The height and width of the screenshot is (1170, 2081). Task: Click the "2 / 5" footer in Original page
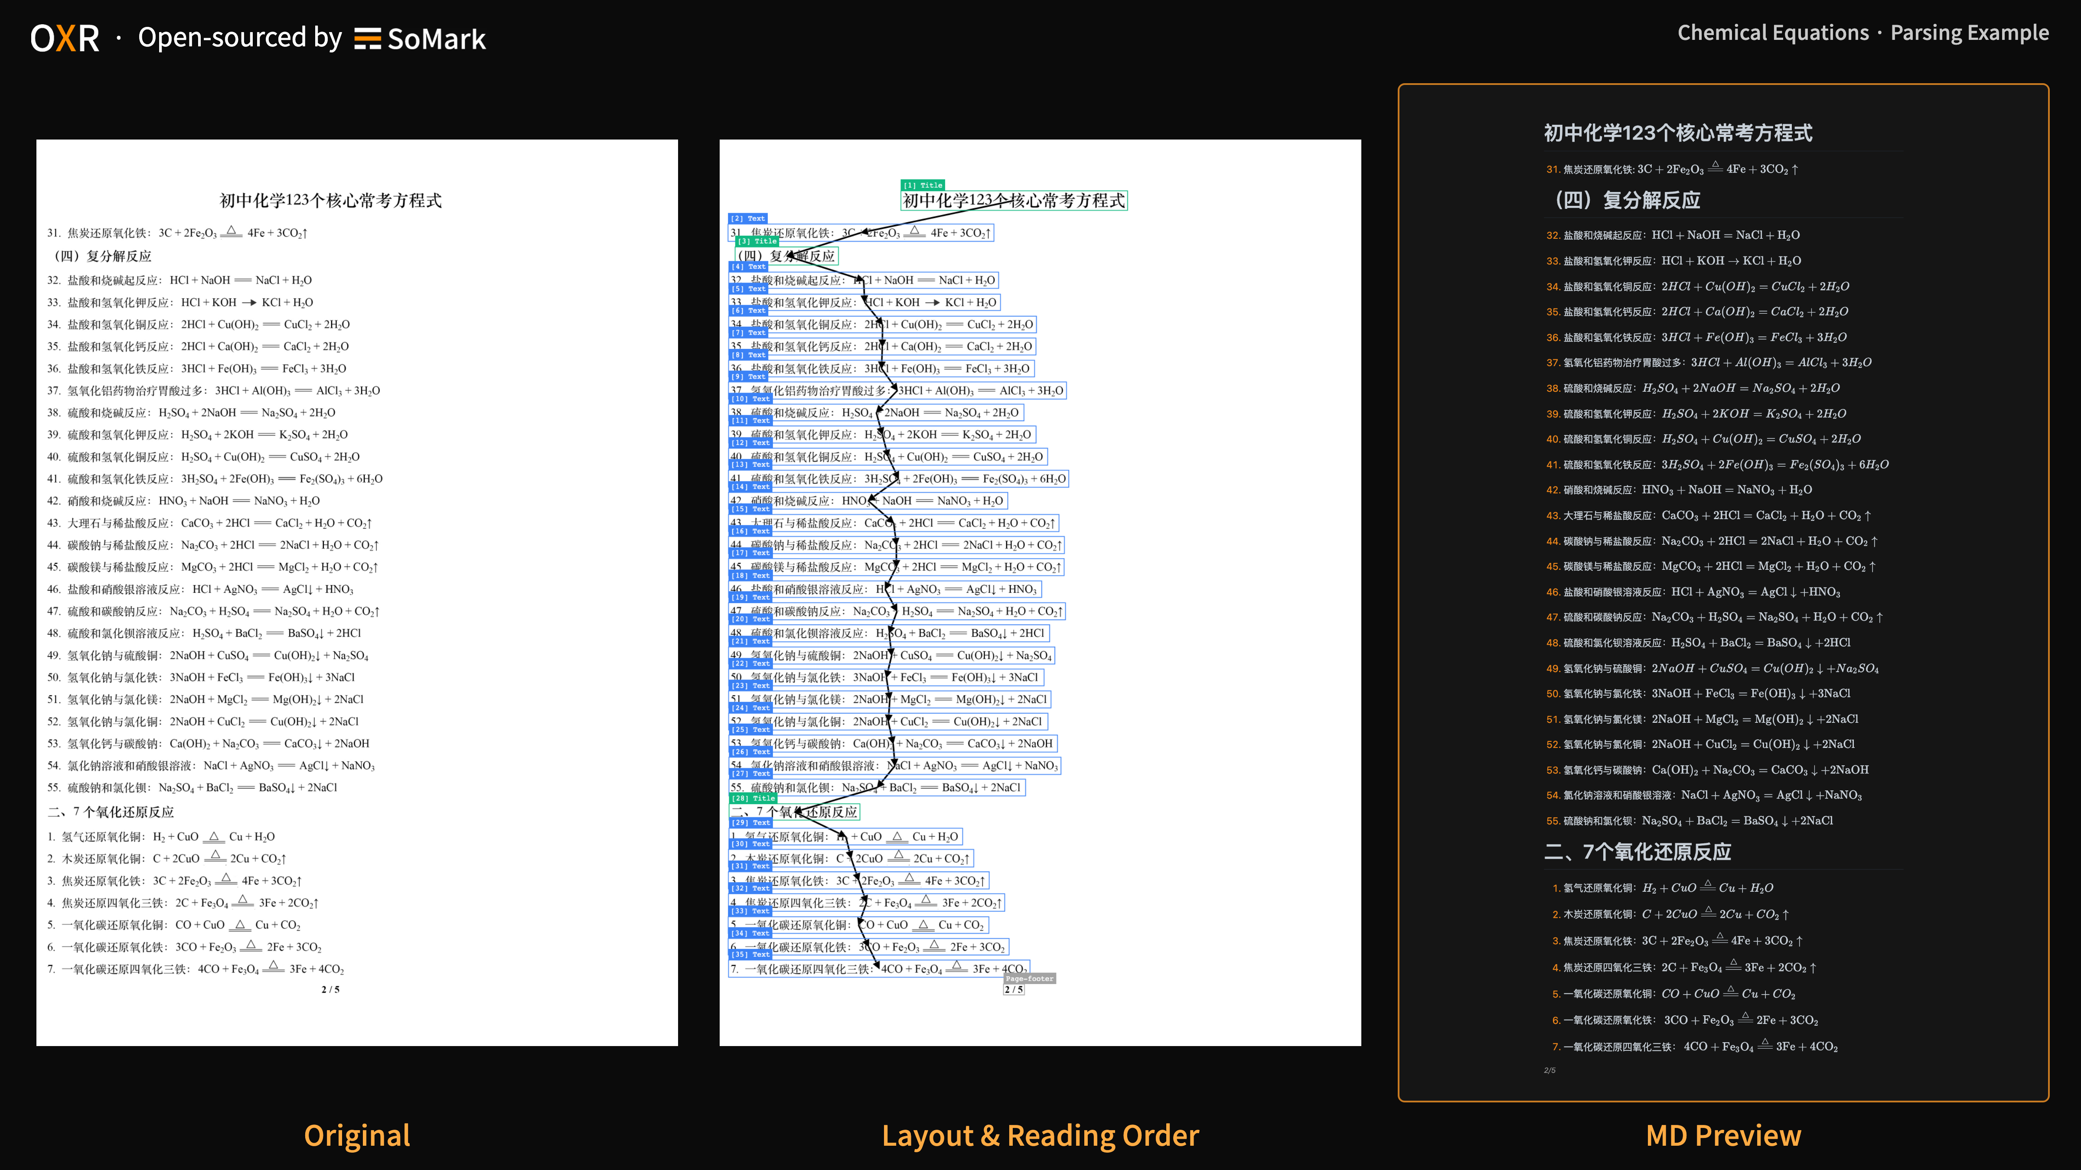(x=330, y=989)
